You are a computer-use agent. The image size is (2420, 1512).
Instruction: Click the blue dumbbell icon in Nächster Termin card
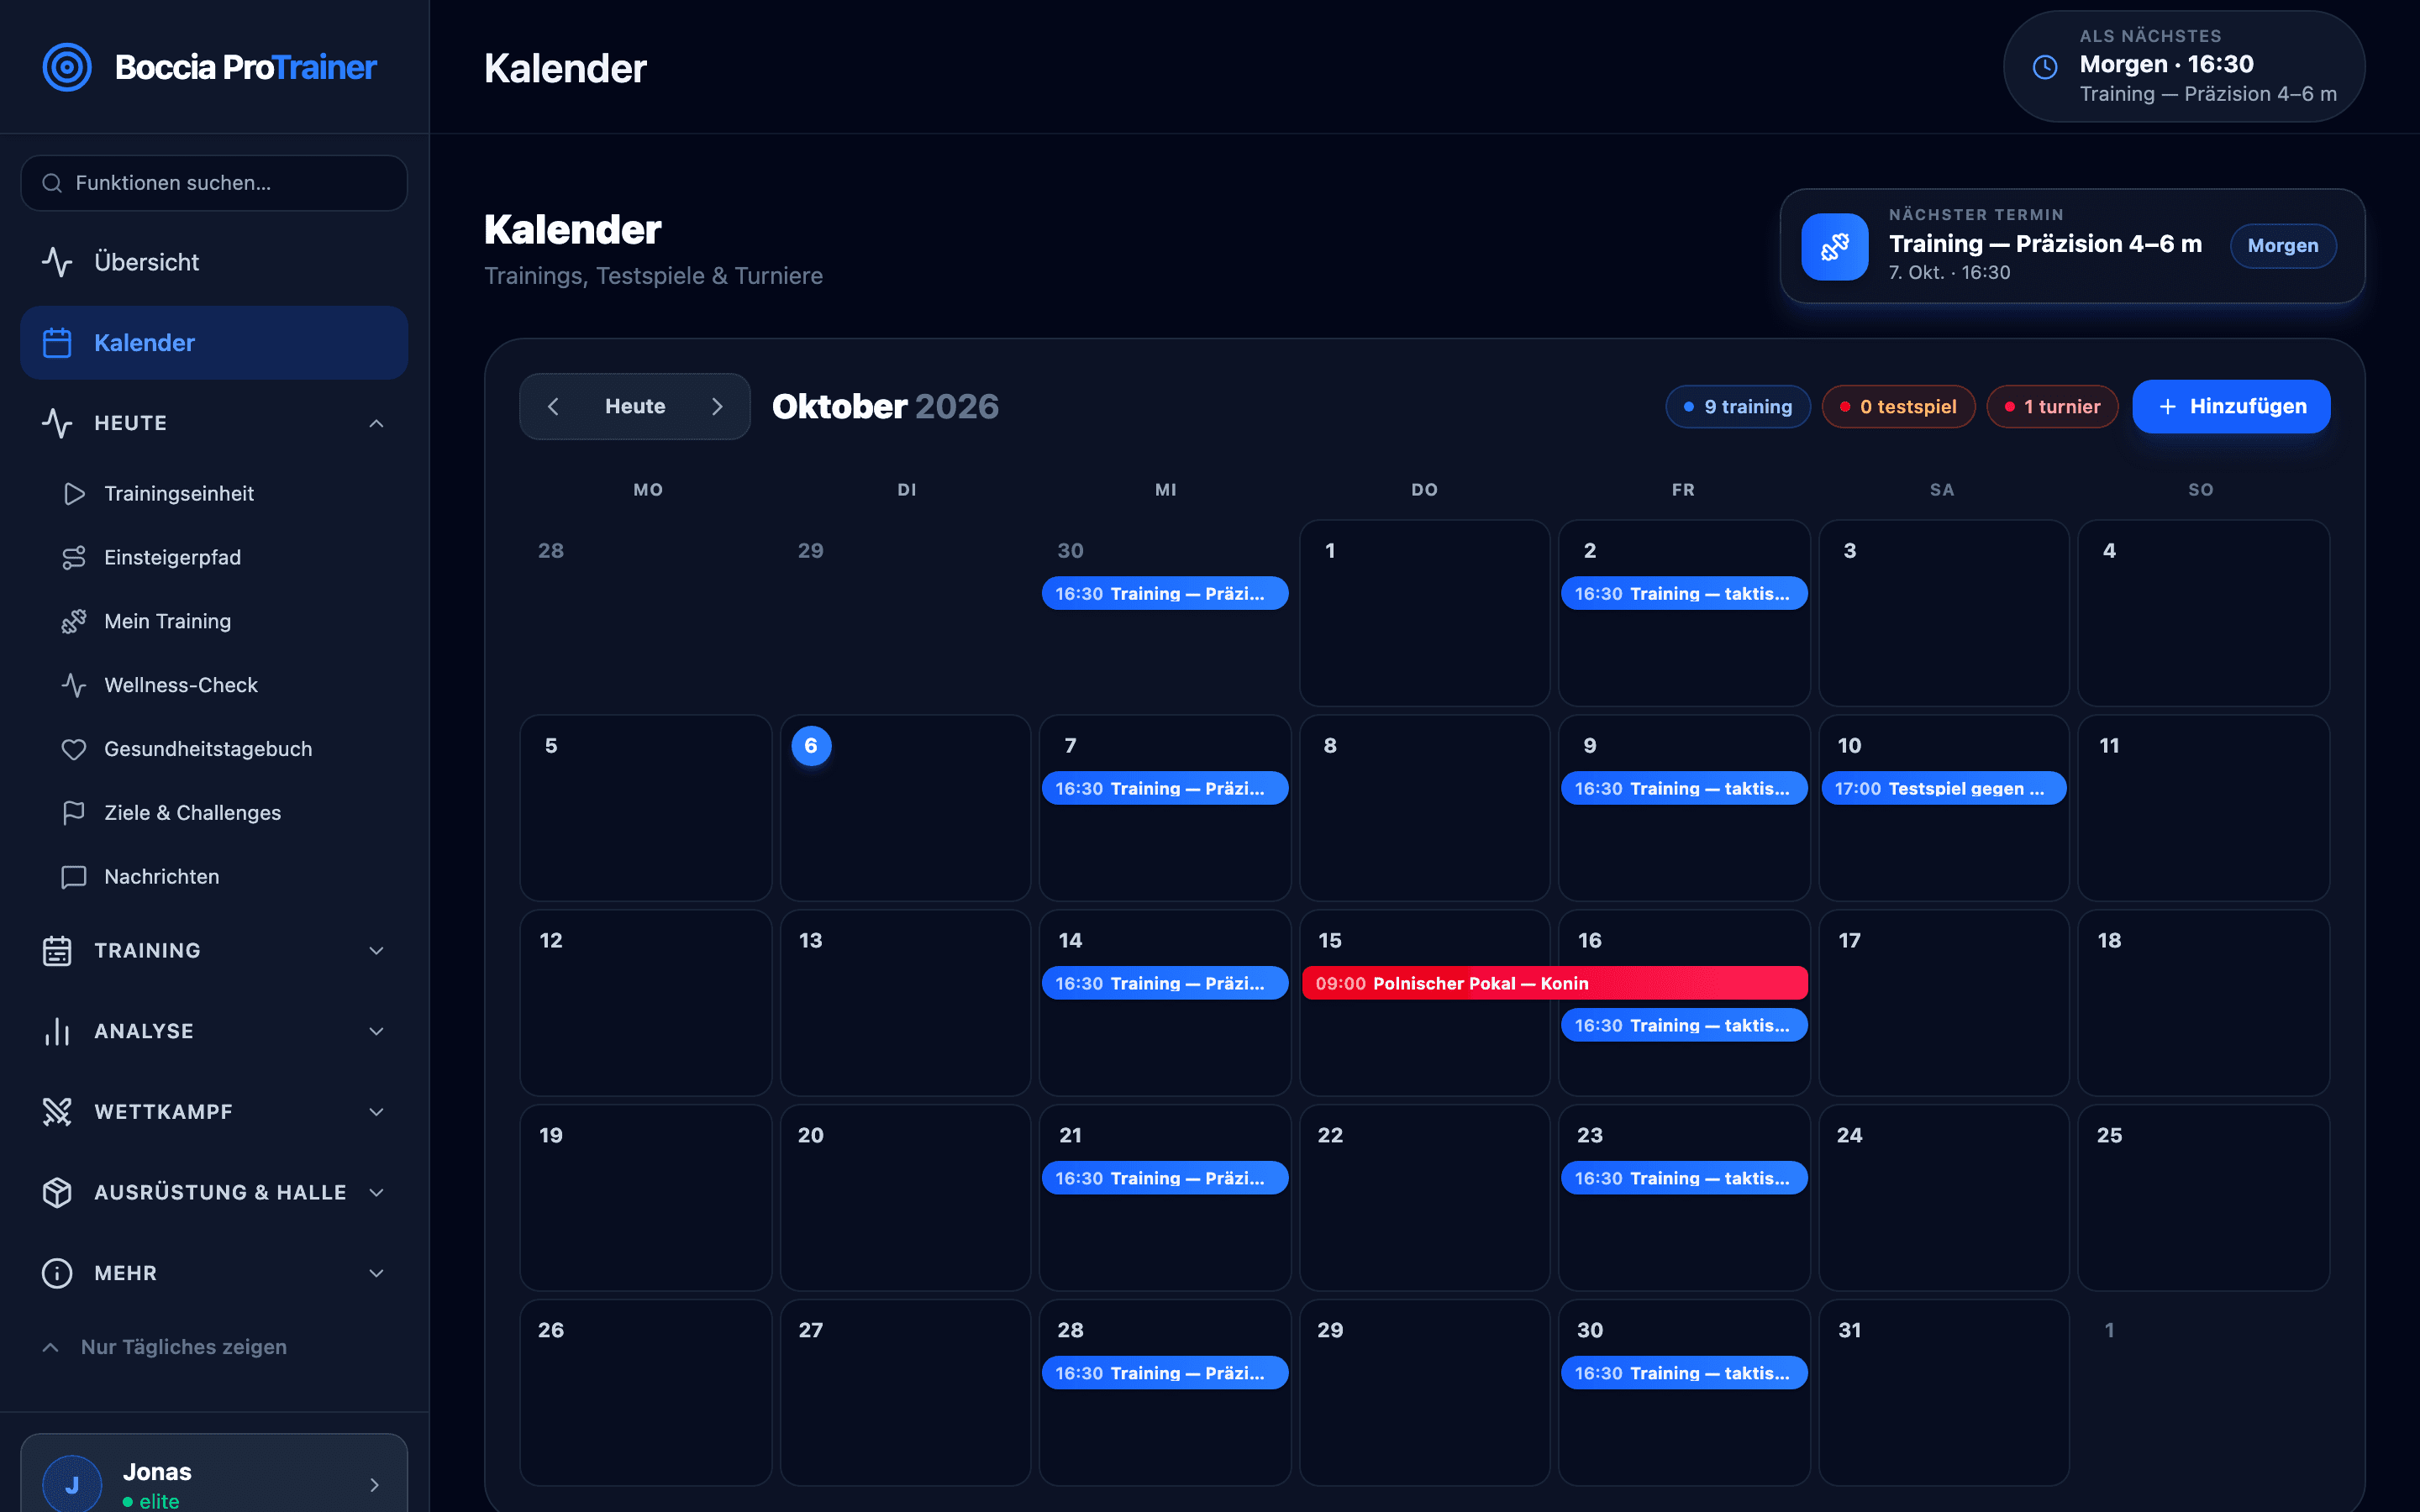(1835, 246)
